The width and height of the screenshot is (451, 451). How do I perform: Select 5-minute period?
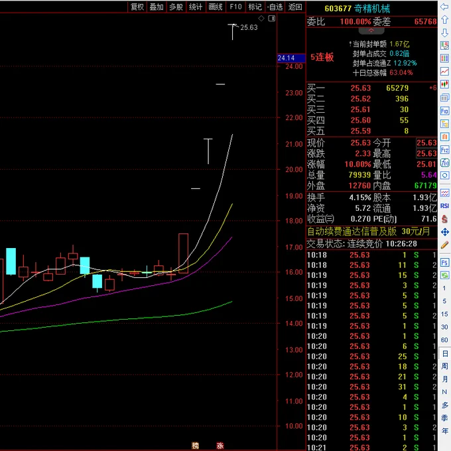pyautogui.click(x=444, y=301)
